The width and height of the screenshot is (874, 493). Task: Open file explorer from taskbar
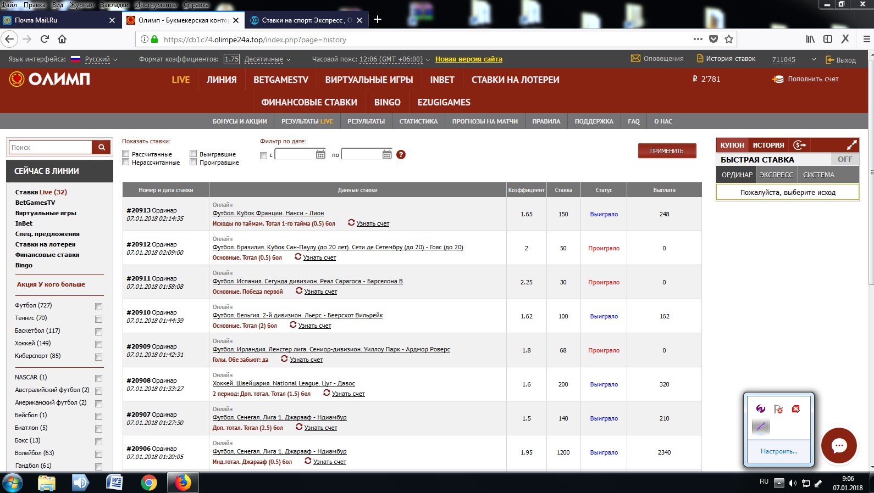point(47,483)
